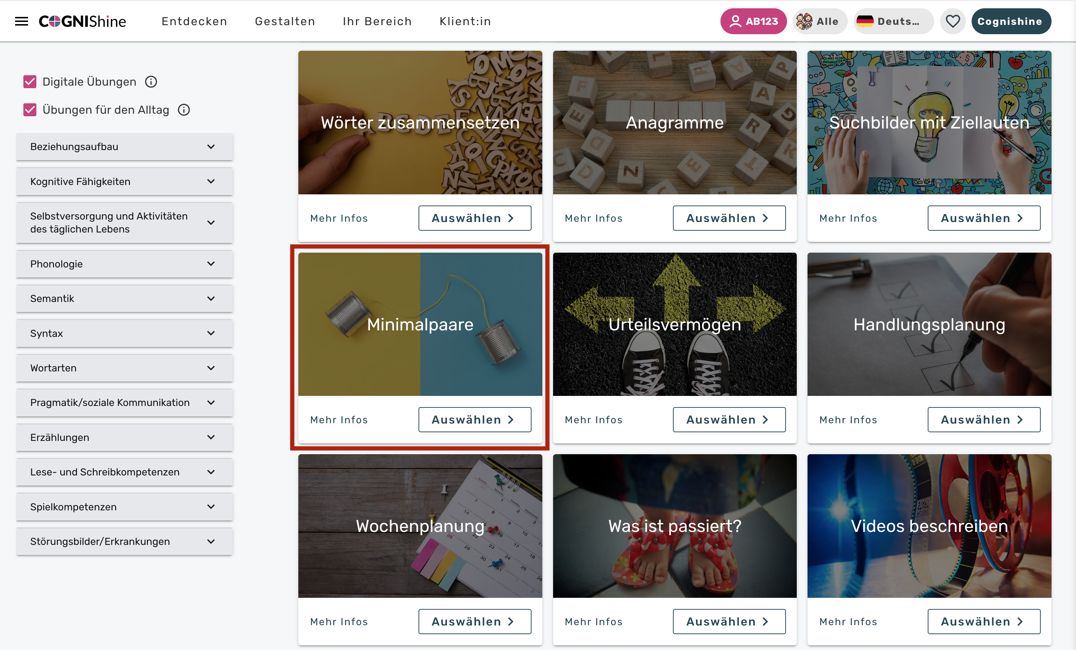Show info for Digitale Übungen
1076x650 pixels.
tap(151, 82)
